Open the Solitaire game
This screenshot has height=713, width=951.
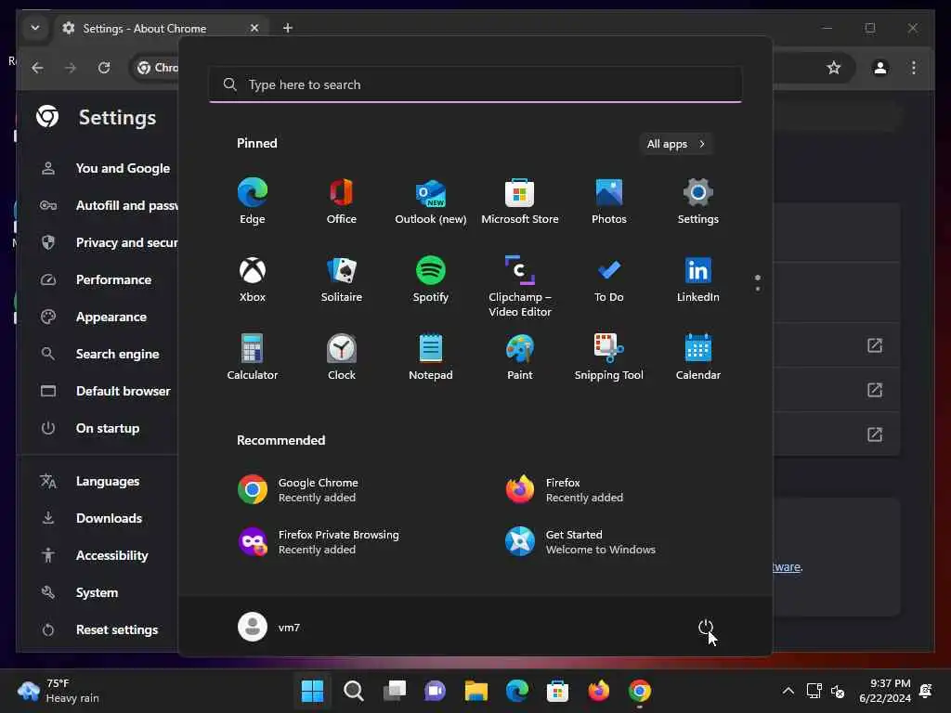coord(342,279)
